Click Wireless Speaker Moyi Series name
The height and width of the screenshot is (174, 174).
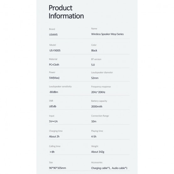[x=107, y=34]
